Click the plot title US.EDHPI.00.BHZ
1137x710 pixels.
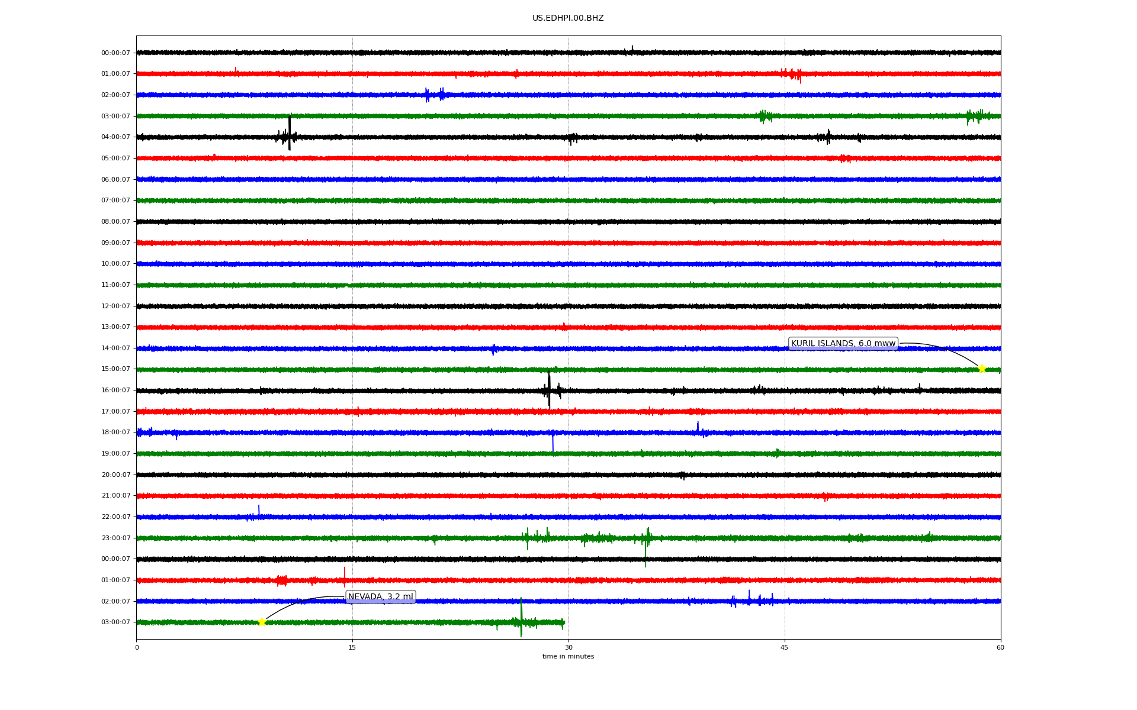pyautogui.click(x=568, y=18)
